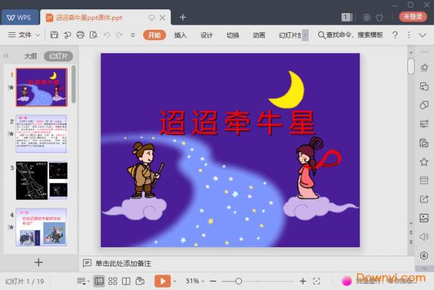Open the shapes icon in right sidebar
Viewport: 434px width, 290px height.
423,105
